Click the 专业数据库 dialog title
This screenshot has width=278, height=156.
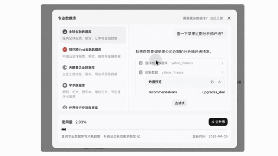(67, 18)
